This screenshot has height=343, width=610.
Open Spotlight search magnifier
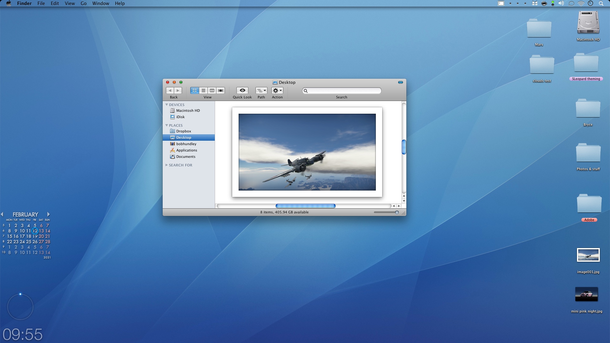pos(601,3)
